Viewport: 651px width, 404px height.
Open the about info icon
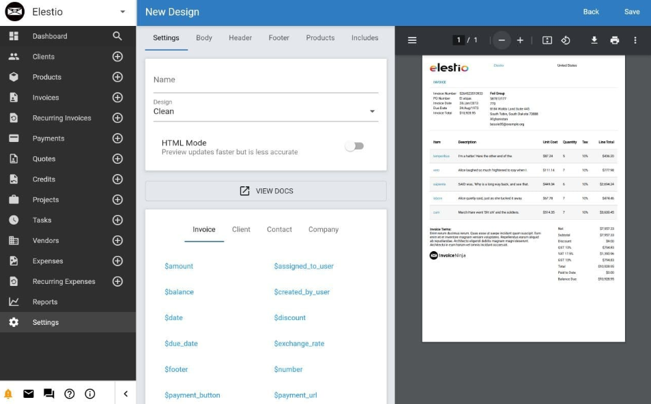[x=89, y=394]
